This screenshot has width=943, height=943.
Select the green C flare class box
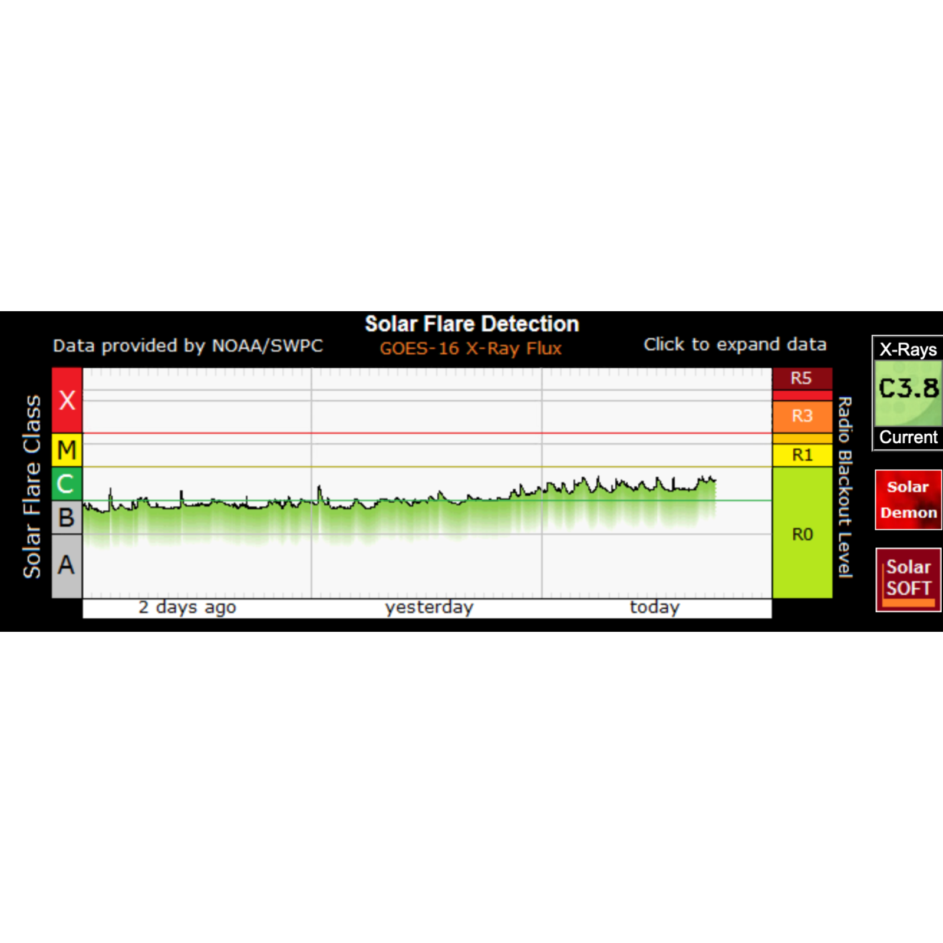[67, 484]
